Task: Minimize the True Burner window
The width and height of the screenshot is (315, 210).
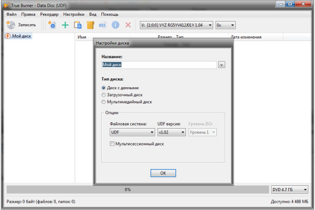Action: coord(281,4)
